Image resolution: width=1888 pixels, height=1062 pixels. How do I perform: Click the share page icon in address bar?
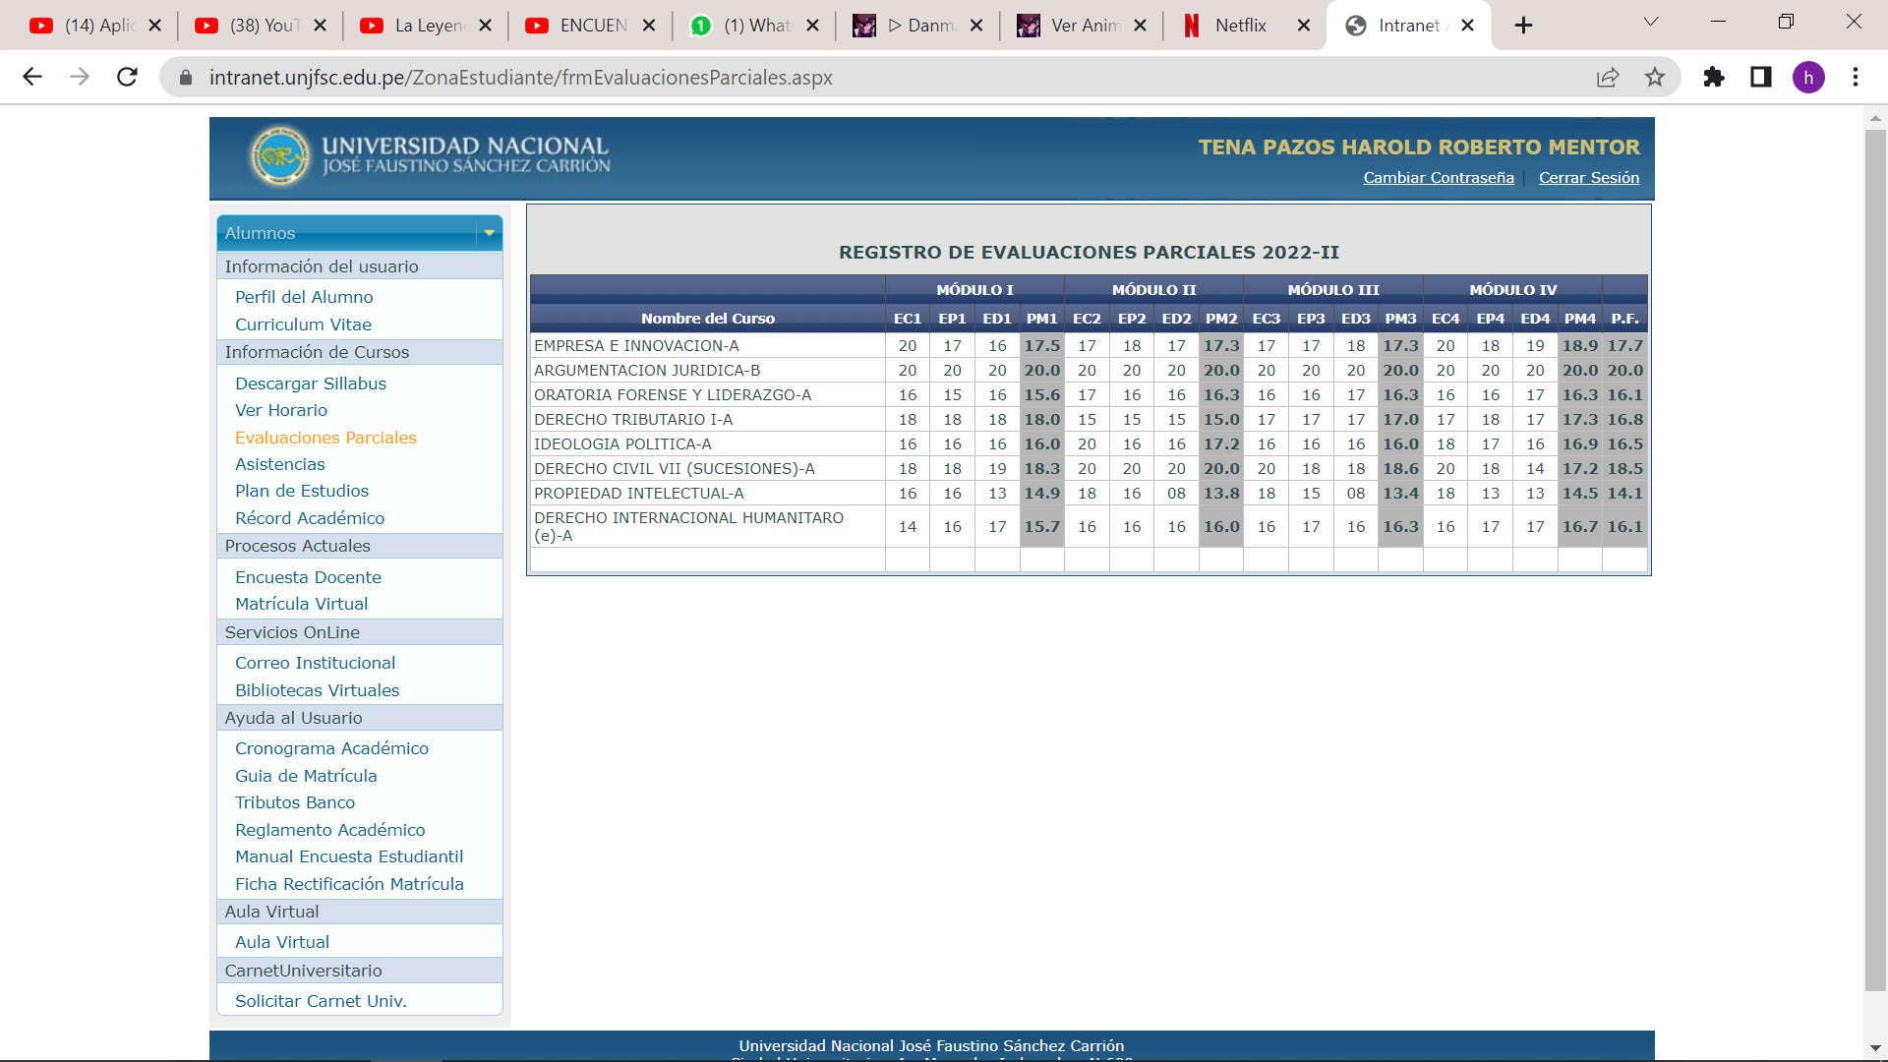1608,77
